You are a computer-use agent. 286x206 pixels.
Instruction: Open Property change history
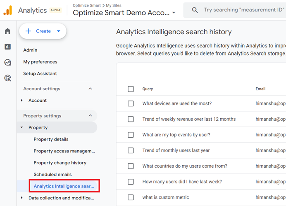pos(60,163)
